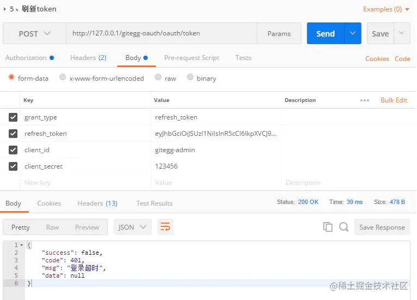Click the 200 OK status text

tap(308, 202)
